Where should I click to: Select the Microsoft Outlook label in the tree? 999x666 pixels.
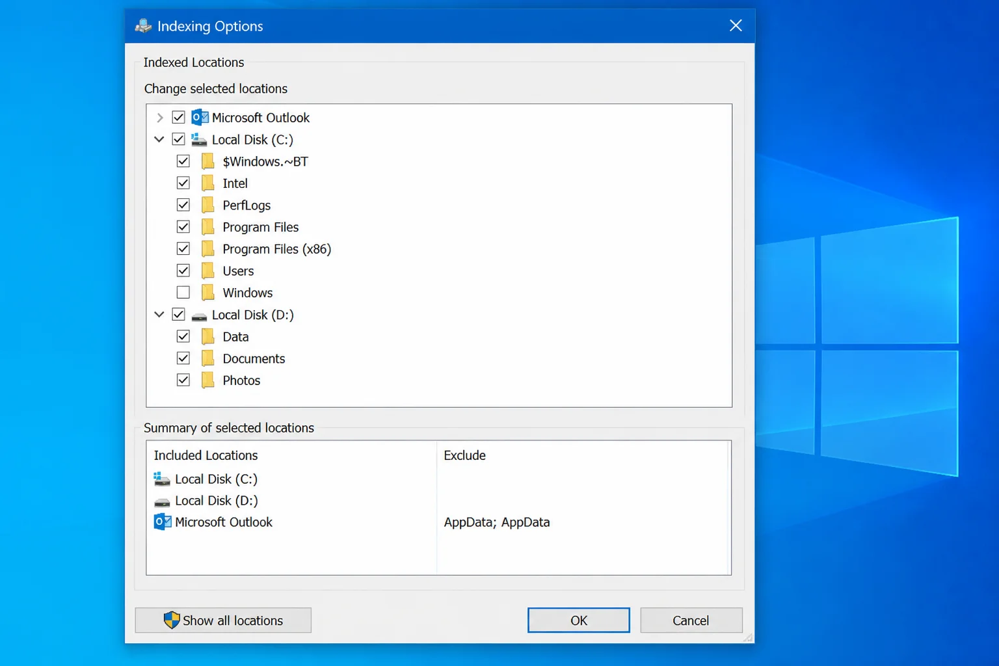tap(261, 118)
